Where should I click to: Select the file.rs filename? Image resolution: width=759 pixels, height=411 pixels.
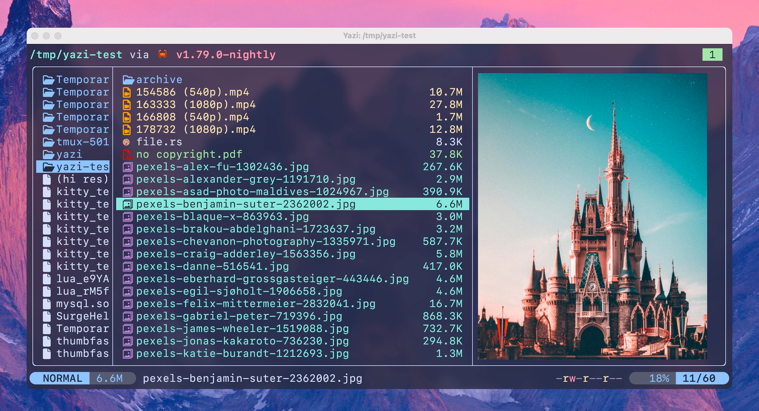click(159, 142)
